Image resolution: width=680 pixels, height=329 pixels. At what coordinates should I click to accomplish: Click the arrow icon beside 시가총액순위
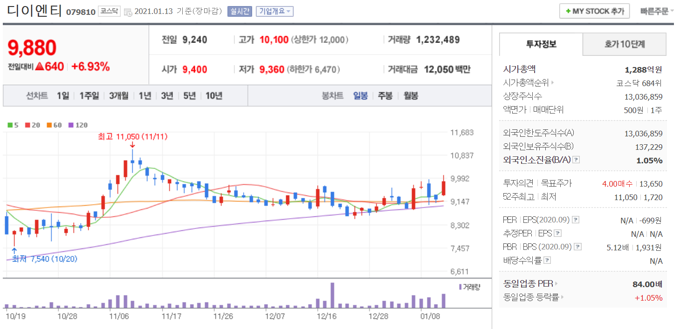[x=553, y=83]
